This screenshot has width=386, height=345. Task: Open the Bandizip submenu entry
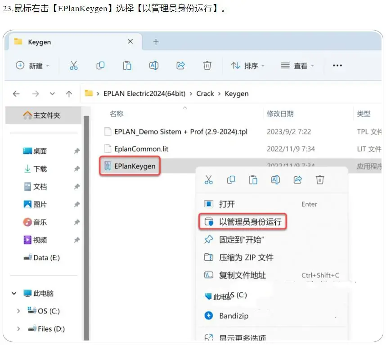(x=272, y=316)
